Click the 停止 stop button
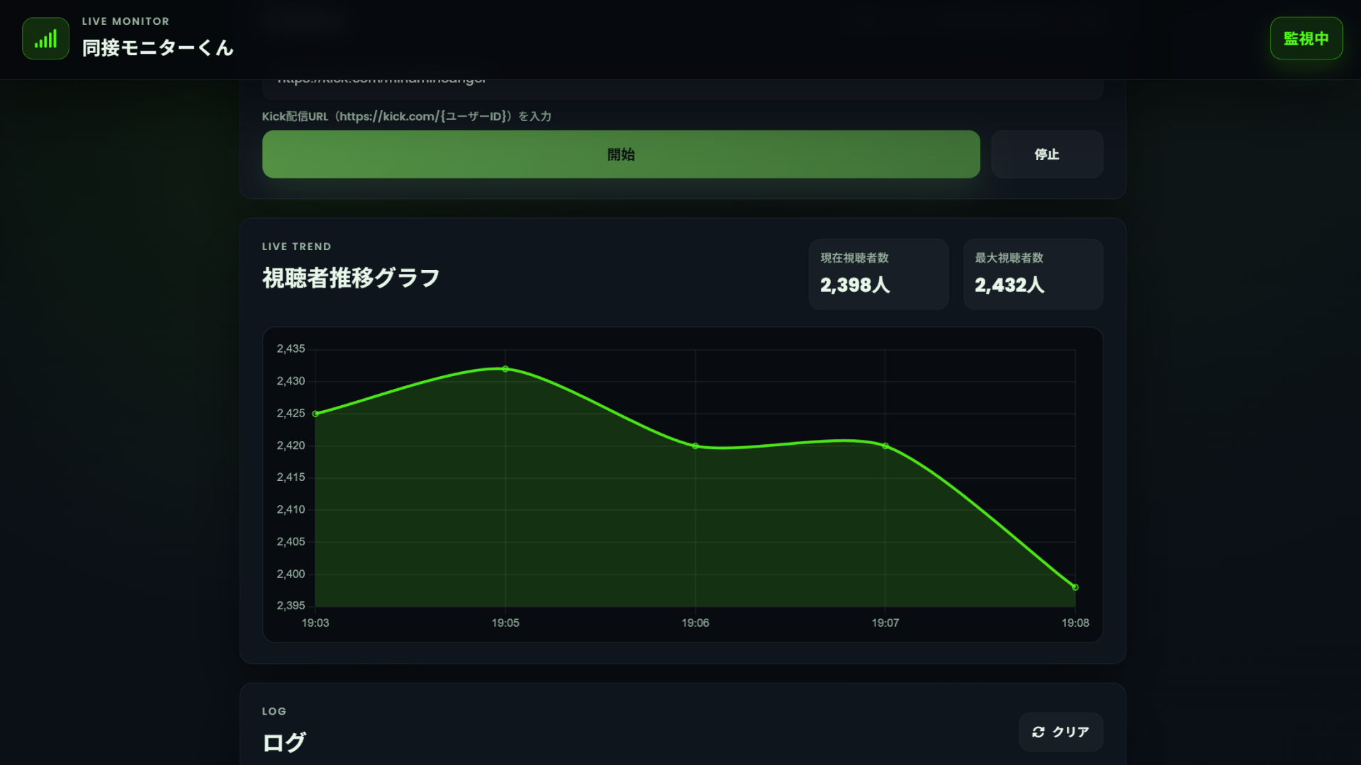The width and height of the screenshot is (1361, 765). pos(1047,154)
